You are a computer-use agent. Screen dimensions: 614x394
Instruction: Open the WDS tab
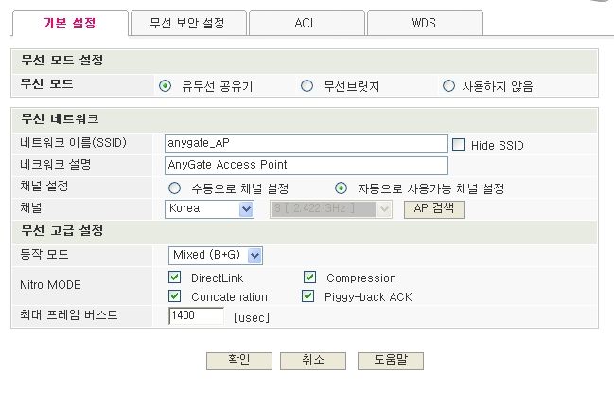(x=425, y=23)
